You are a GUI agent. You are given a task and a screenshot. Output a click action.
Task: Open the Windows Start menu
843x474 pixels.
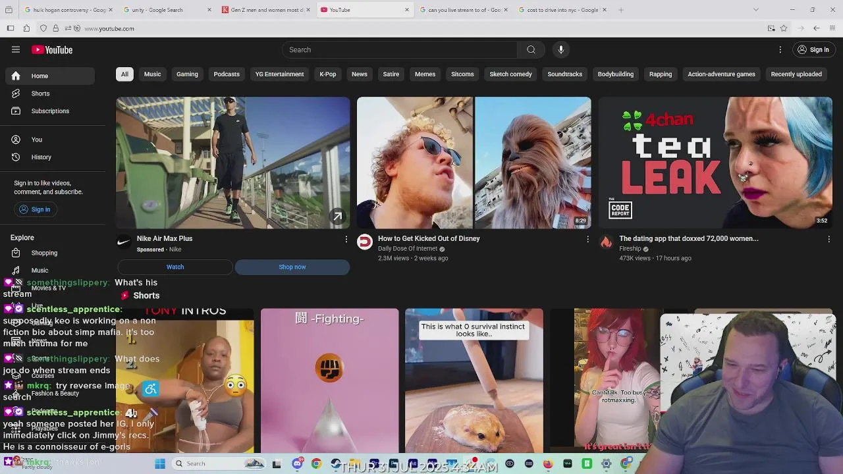click(160, 463)
